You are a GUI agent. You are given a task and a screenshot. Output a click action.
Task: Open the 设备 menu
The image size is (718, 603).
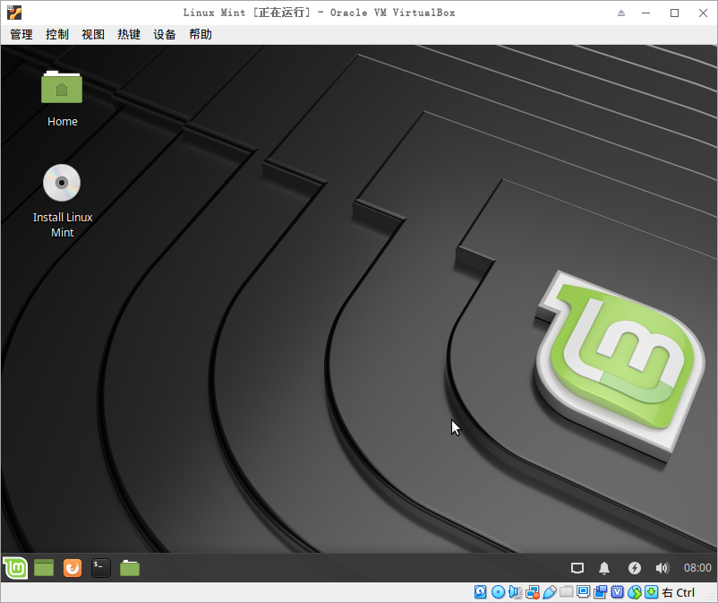(x=165, y=34)
